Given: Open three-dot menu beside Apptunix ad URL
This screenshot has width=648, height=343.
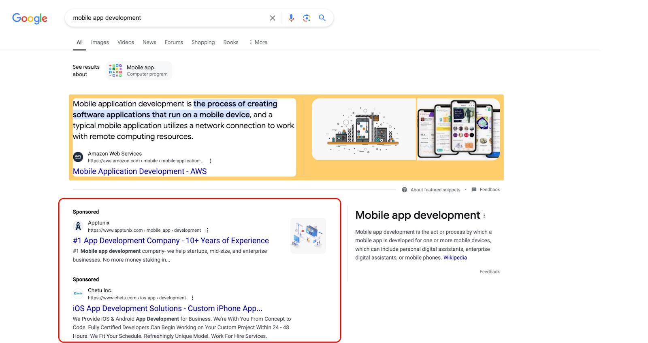Looking at the screenshot, I should coord(207,230).
